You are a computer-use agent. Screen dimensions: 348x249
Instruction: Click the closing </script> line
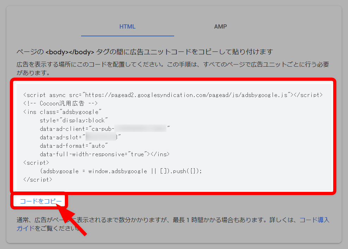(x=38, y=180)
